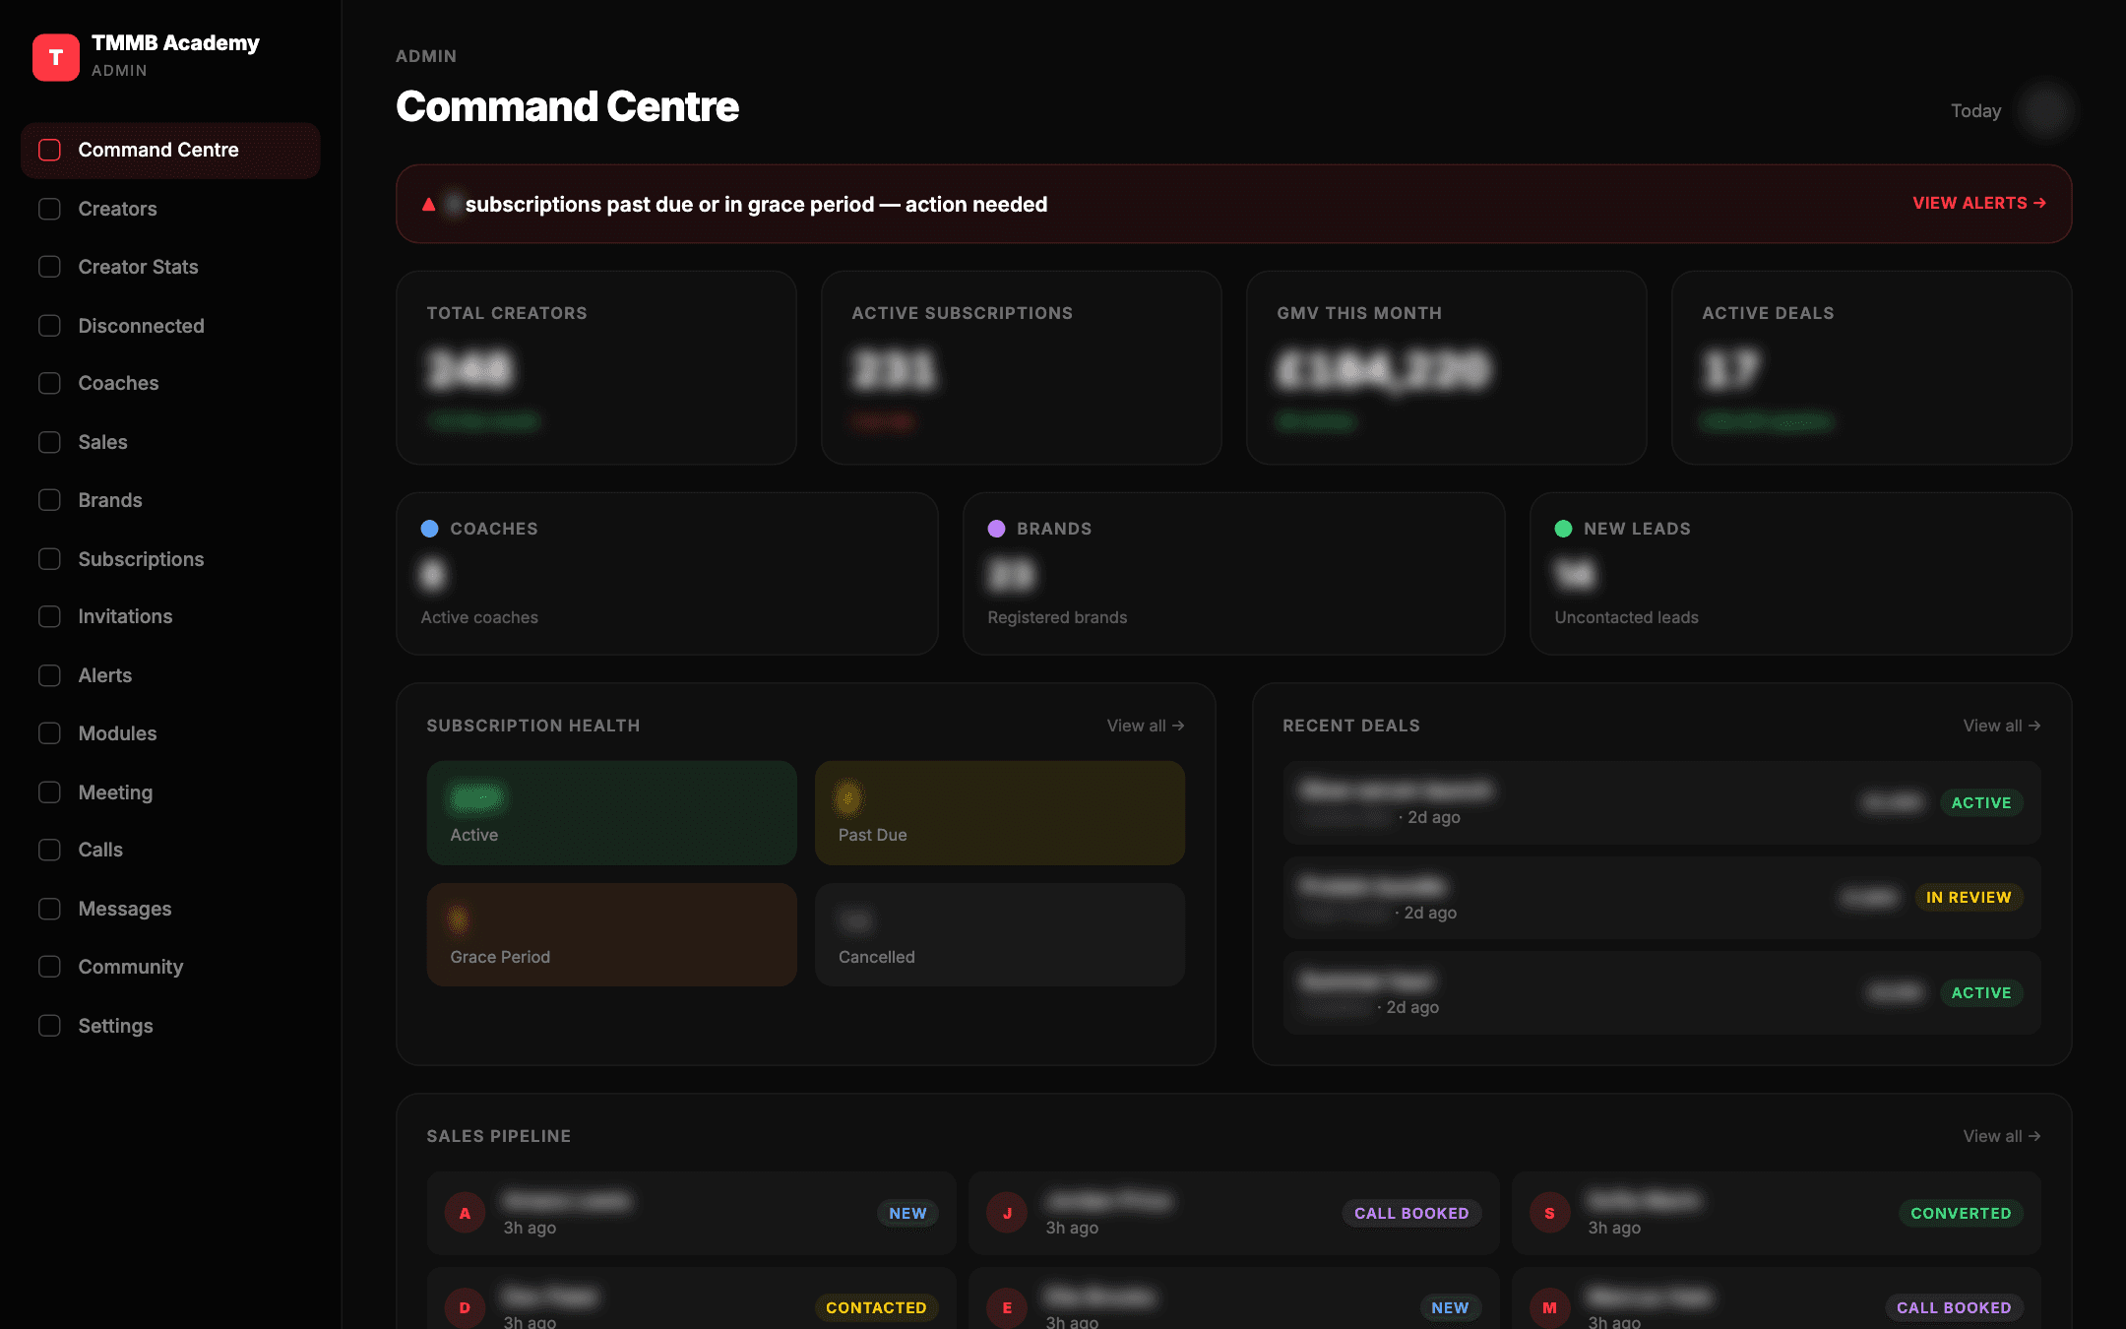Click the Creators sidebar icon

click(49, 209)
